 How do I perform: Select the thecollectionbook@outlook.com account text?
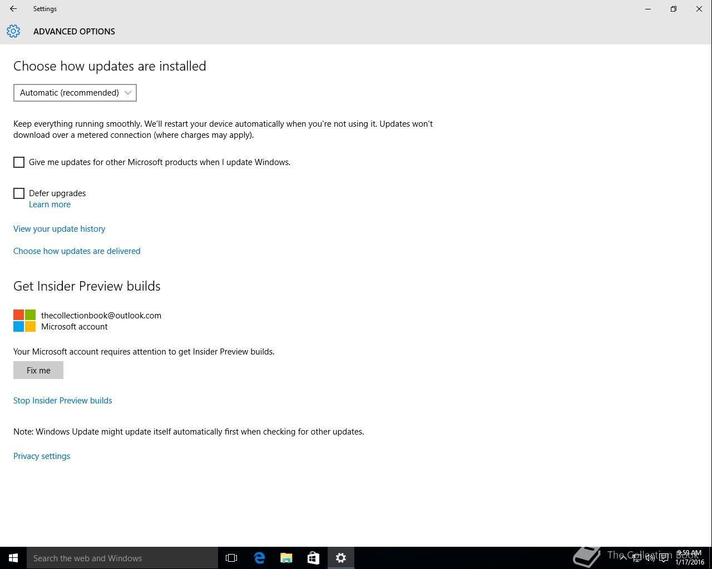tap(101, 315)
